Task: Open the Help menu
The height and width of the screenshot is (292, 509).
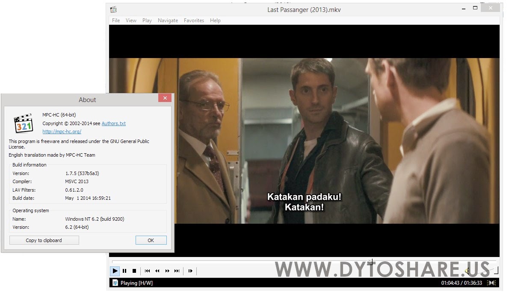Action: [215, 20]
